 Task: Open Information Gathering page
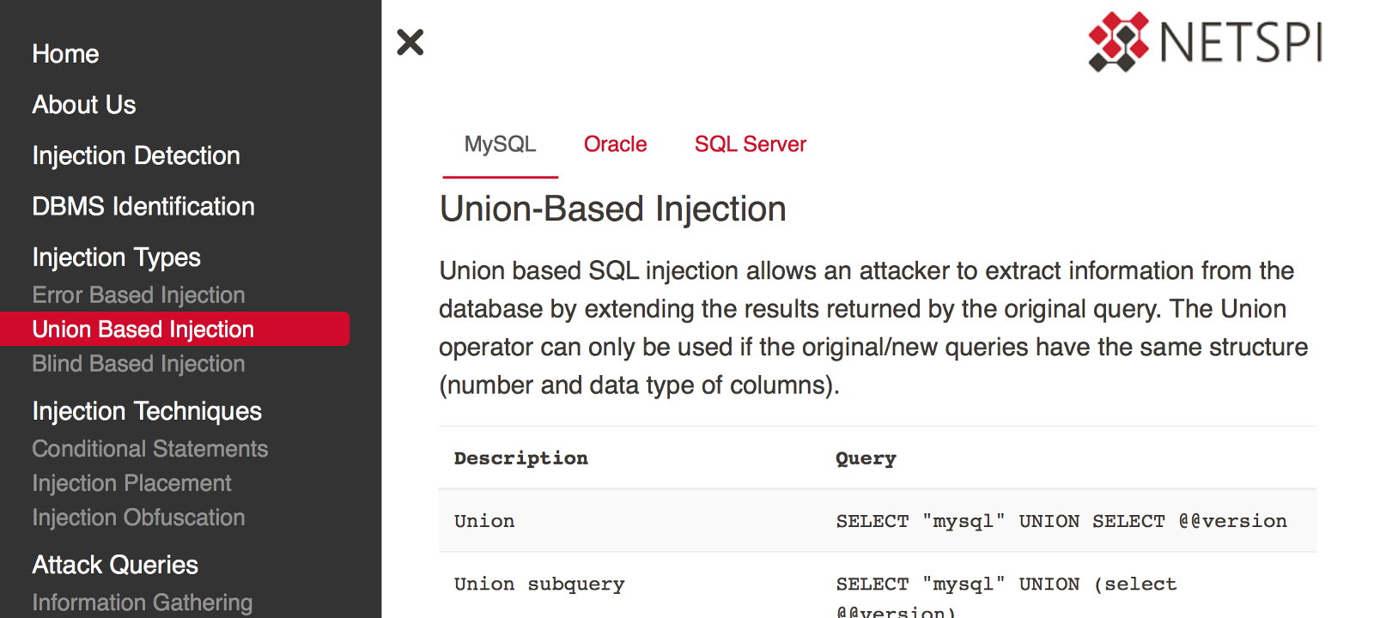click(x=142, y=603)
